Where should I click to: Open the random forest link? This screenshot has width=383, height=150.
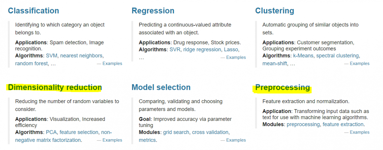(31, 64)
